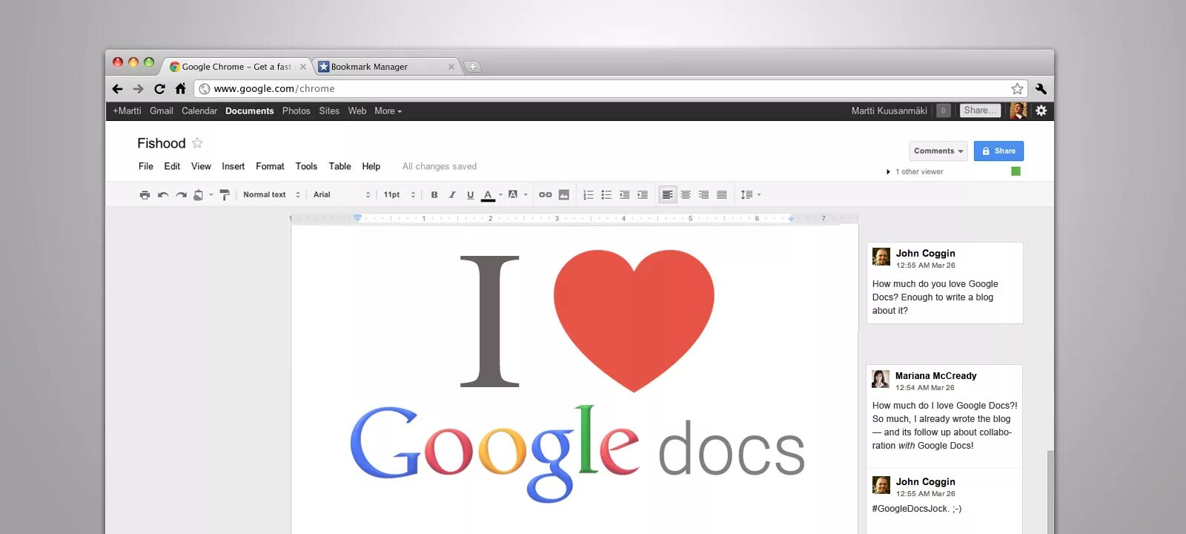This screenshot has height=534, width=1186.
Task: Open the Help menu
Action: tap(371, 167)
